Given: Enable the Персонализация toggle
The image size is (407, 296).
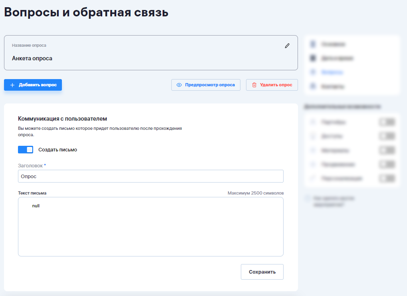Looking at the screenshot, I should pyautogui.click(x=387, y=179).
